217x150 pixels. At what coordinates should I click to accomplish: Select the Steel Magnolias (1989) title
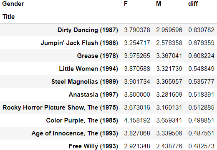tap(85, 82)
